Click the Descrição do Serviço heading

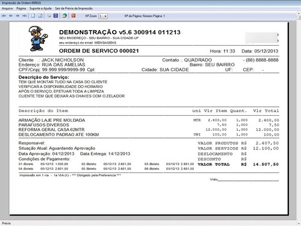44,77
